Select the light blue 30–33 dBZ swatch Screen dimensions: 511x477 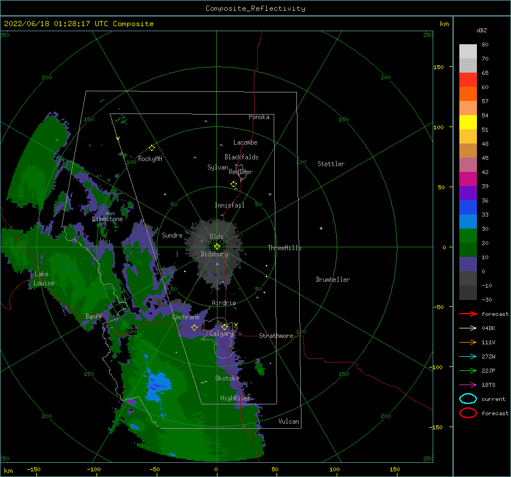click(468, 221)
